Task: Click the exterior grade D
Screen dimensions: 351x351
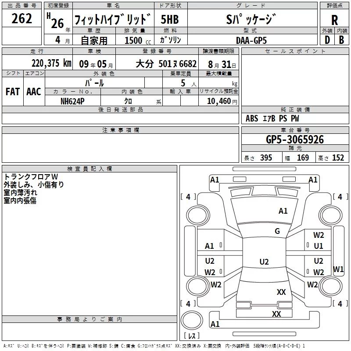Action: (327, 40)
